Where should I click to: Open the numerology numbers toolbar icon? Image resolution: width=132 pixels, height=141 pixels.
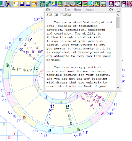(8, 4)
